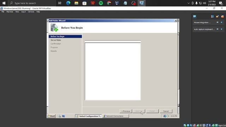Select Server Roles wizard step
This screenshot has width=226, height=127.
coord(56,40)
